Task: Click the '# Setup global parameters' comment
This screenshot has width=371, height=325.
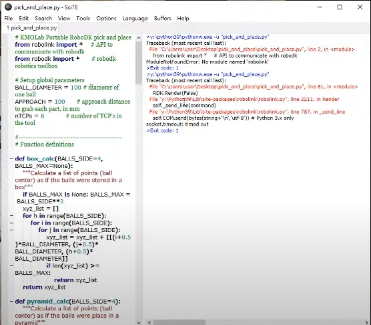Action: click(49, 80)
